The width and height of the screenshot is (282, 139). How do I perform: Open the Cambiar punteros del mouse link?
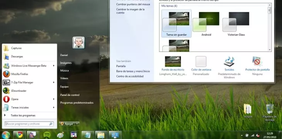tap(133, 4)
